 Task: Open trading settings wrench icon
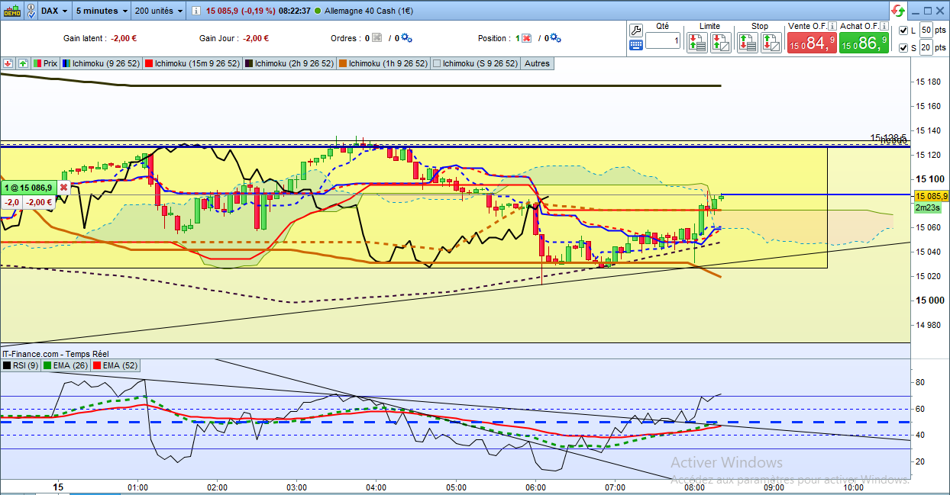pos(636,30)
